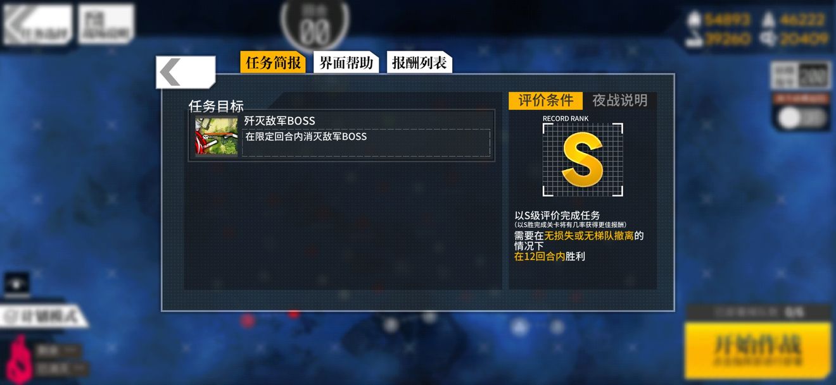Open the enemy BOSS objective thumbnail
The image size is (836, 385).
click(x=217, y=136)
